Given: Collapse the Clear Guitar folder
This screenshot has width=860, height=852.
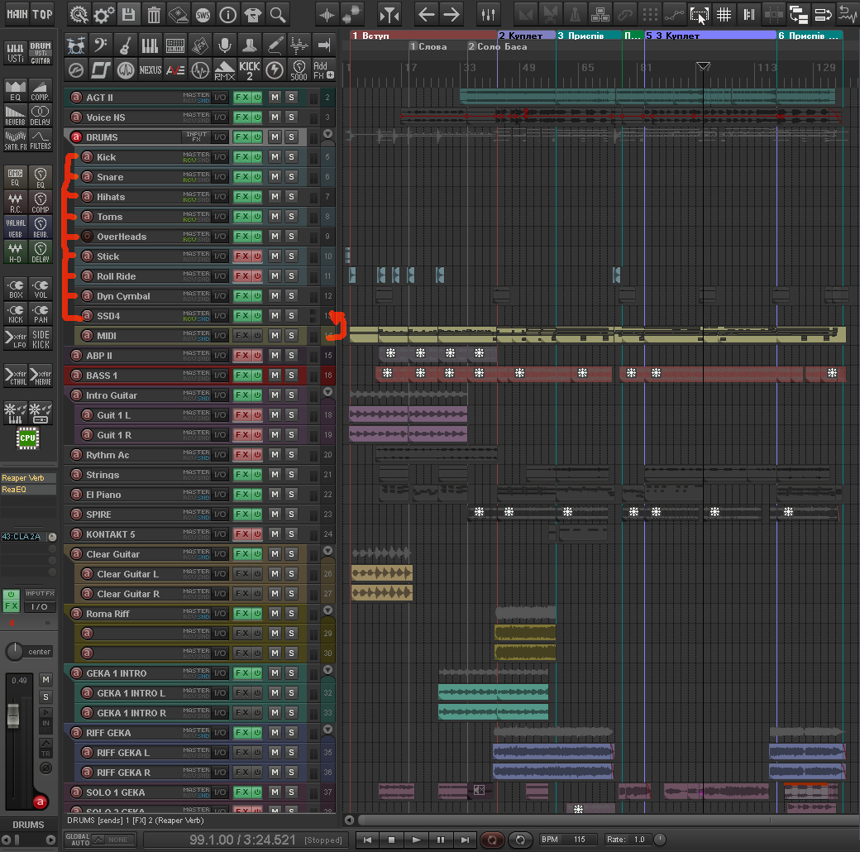Looking at the screenshot, I should 327,551.
